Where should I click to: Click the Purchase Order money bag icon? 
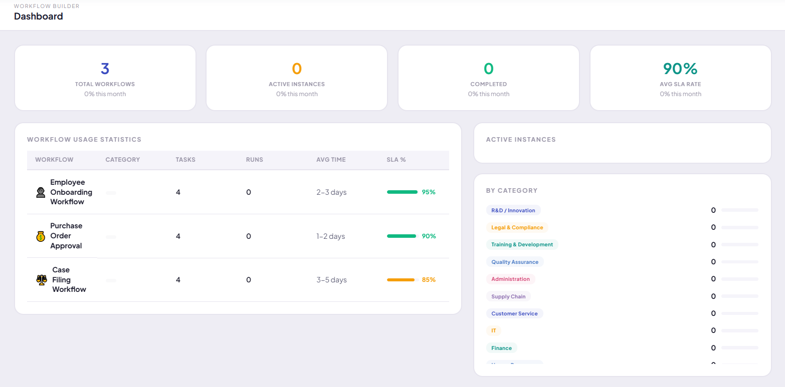coord(41,236)
